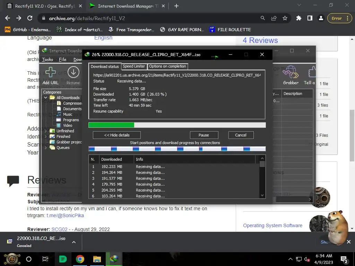Open the t.me/@SonicPika link

tap(65, 215)
